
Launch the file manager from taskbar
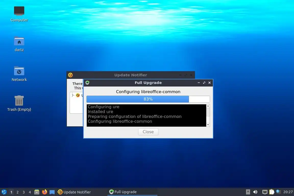[x=37, y=192]
